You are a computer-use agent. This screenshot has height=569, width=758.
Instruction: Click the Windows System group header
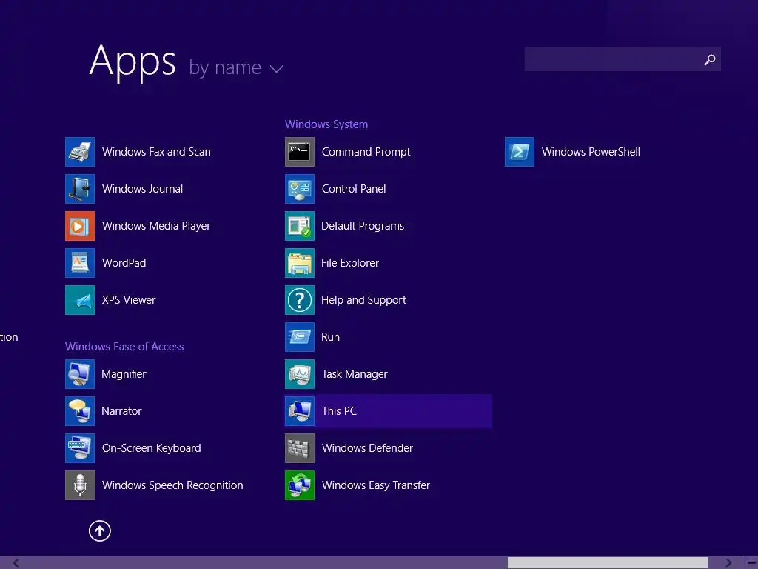click(326, 124)
